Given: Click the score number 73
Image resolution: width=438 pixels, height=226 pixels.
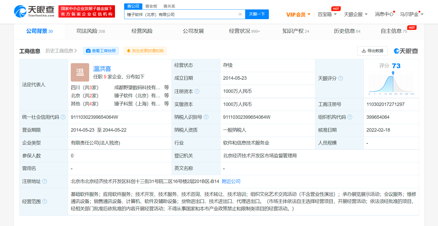Looking at the screenshot, I should point(396,66).
